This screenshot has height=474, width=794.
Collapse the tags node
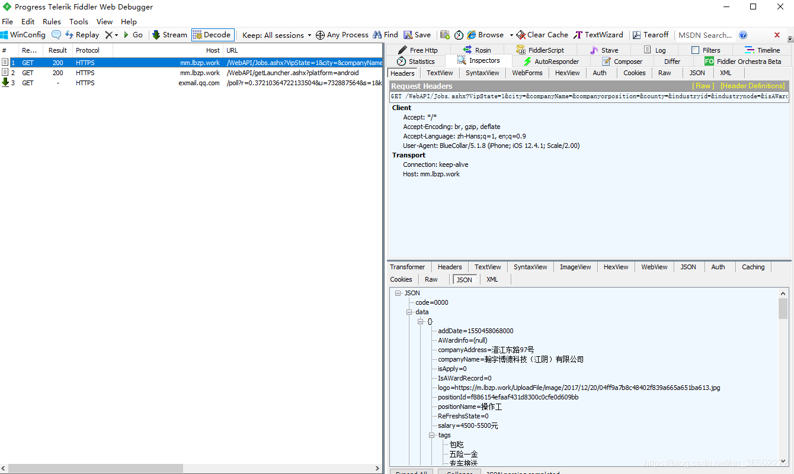click(x=432, y=435)
